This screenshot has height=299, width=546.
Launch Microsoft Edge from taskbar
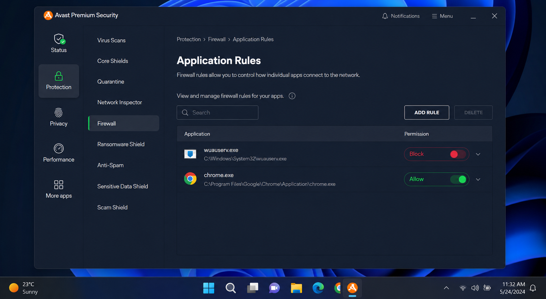coord(318,288)
